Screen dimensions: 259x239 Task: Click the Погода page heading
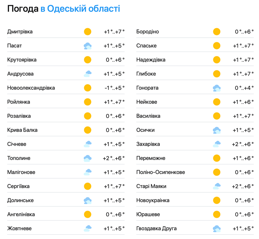pyautogui.click(x=22, y=9)
